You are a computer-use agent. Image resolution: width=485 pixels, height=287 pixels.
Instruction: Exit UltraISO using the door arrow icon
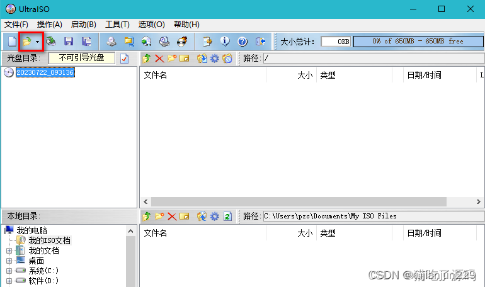[260, 42]
